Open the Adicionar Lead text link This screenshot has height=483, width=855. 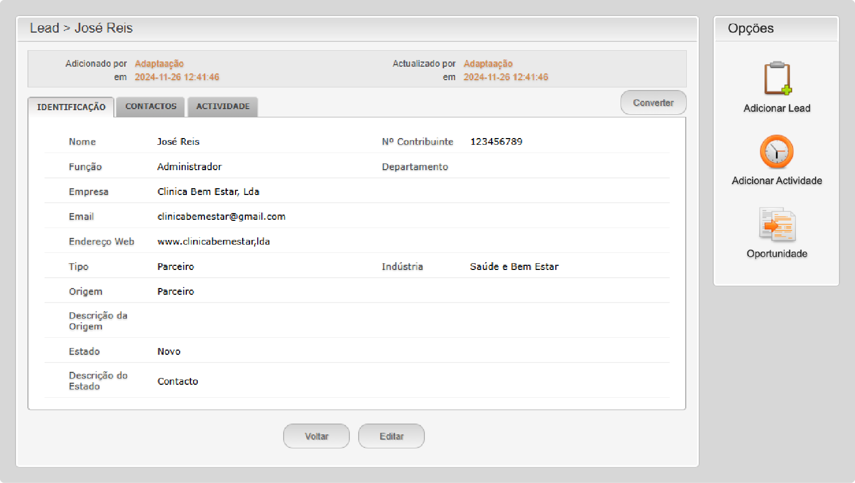click(x=776, y=108)
